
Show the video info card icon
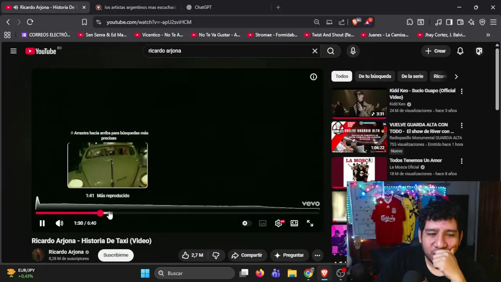point(314,77)
